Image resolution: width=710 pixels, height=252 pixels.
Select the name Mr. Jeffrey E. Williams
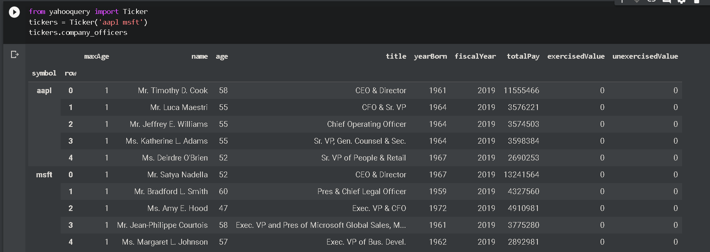(x=168, y=124)
